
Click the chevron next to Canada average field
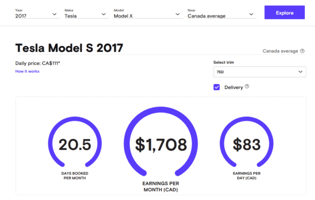click(251, 14)
